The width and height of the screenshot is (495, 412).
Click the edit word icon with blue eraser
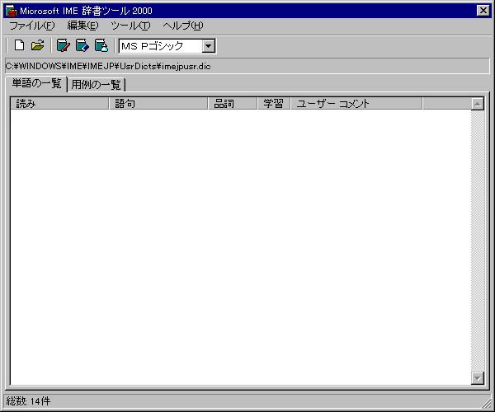point(82,45)
